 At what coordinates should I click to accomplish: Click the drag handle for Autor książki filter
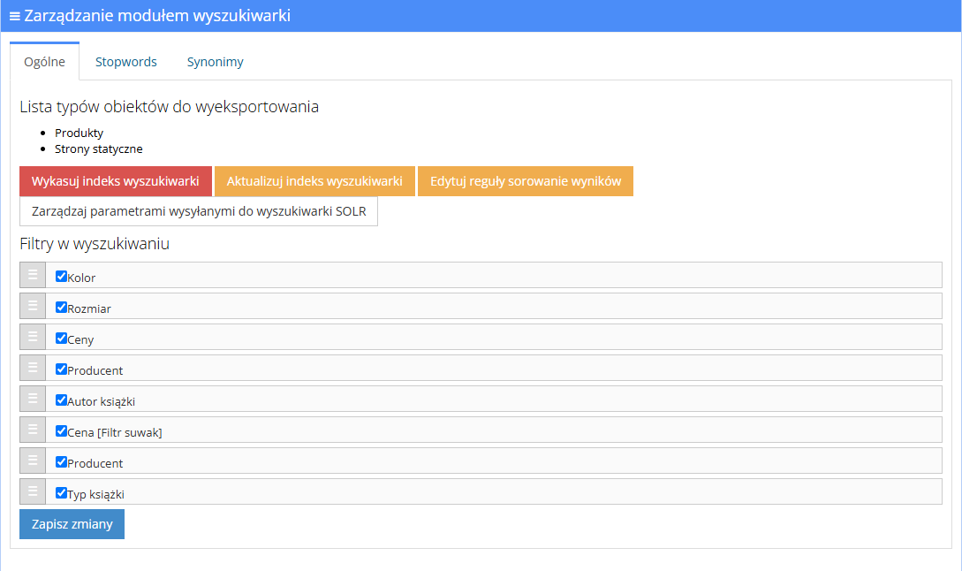(x=33, y=399)
